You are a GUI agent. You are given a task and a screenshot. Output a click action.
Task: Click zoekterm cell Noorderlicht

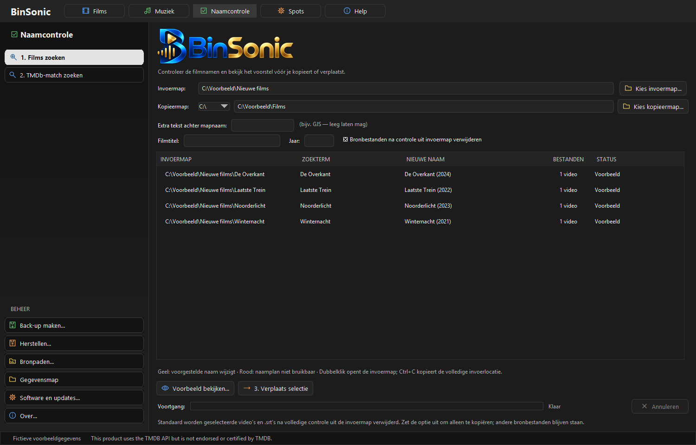[x=316, y=206]
